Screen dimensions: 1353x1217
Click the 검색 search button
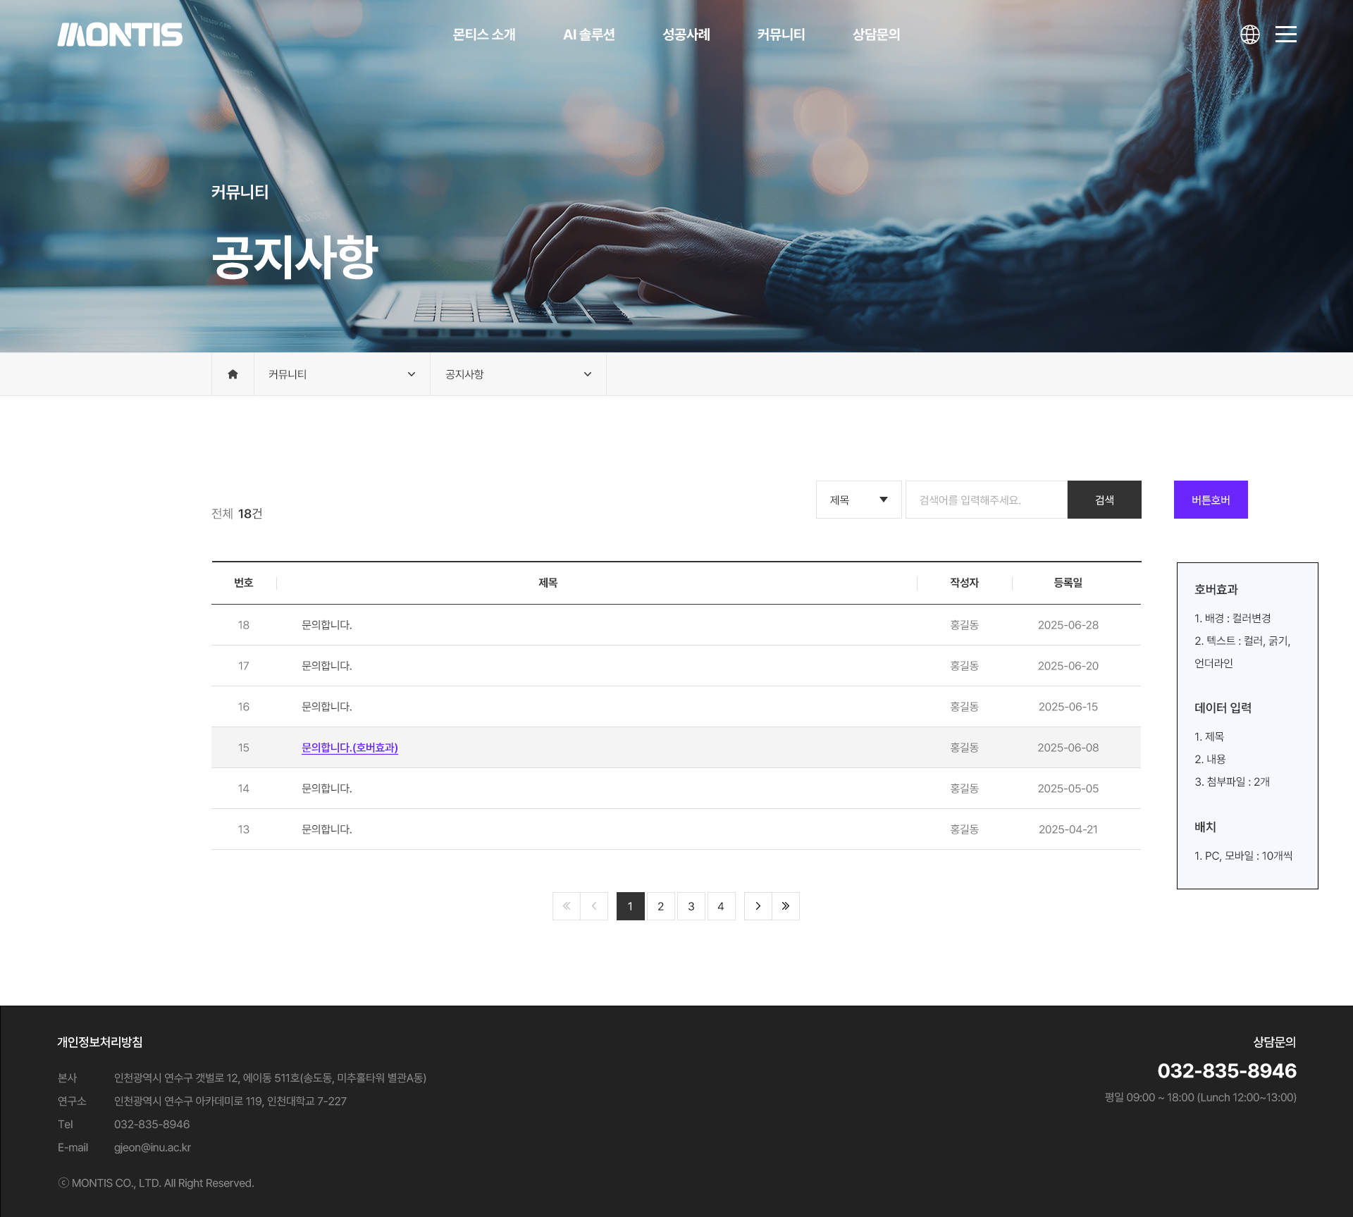click(1104, 500)
